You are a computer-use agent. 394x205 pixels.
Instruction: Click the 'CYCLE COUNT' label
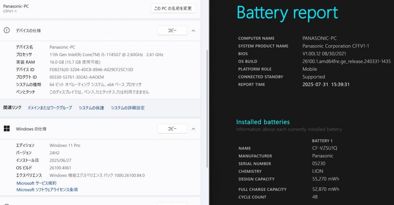coord(252,197)
